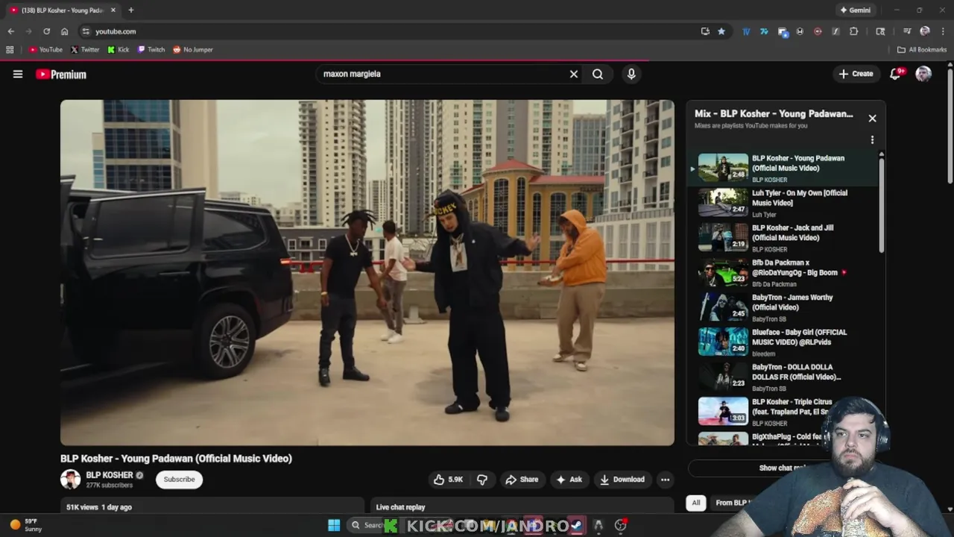954x537 pixels.
Task: Open the Chrome three-dot menu
Action: 943,31
